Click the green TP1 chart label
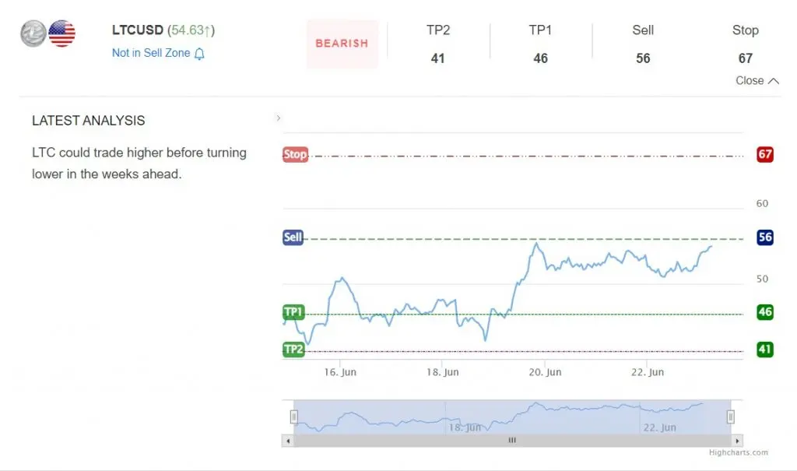This screenshot has height=471, width=797. (x=293, y=312)
